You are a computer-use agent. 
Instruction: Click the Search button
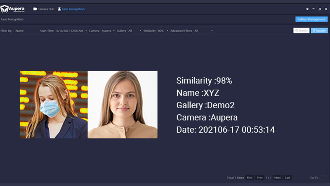[302, 31]
